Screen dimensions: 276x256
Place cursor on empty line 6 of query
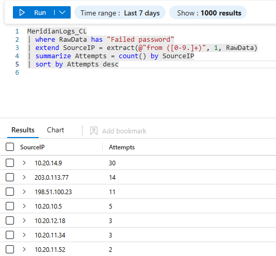coord(141,73)
